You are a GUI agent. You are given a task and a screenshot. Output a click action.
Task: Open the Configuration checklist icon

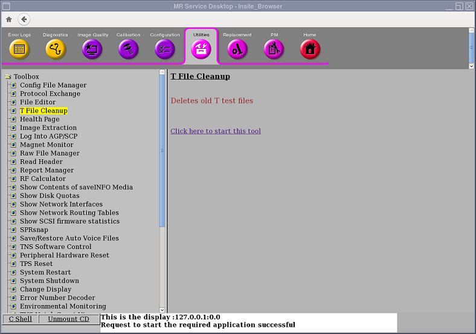coord(165,49)
